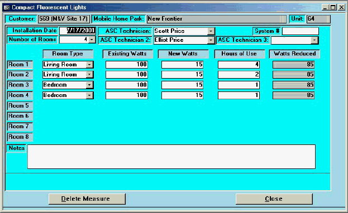Select the Installation Date field
This screenshot has height=213, width=348.
tap(78, 31)
